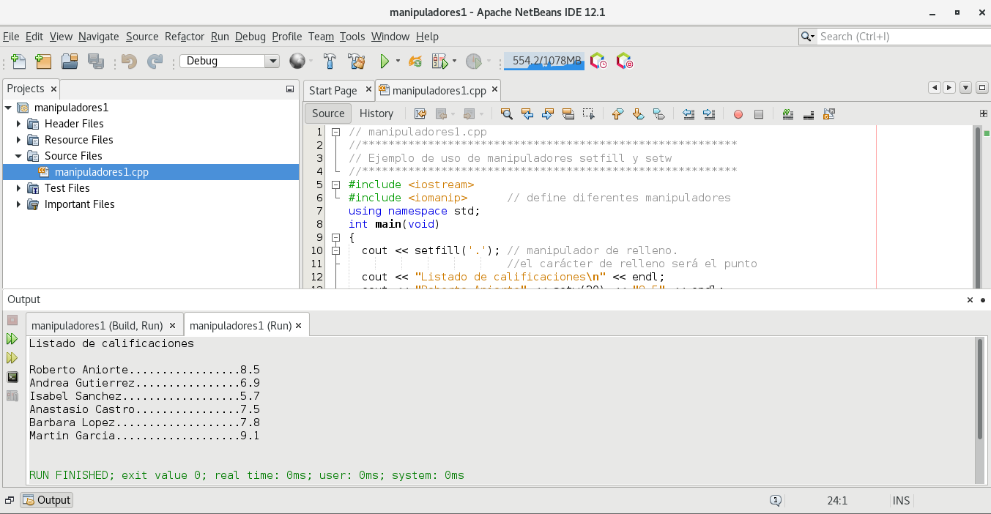The image size is (991, 514).
Task: Click the Open Project folder icon
Action: click(70, 62)
